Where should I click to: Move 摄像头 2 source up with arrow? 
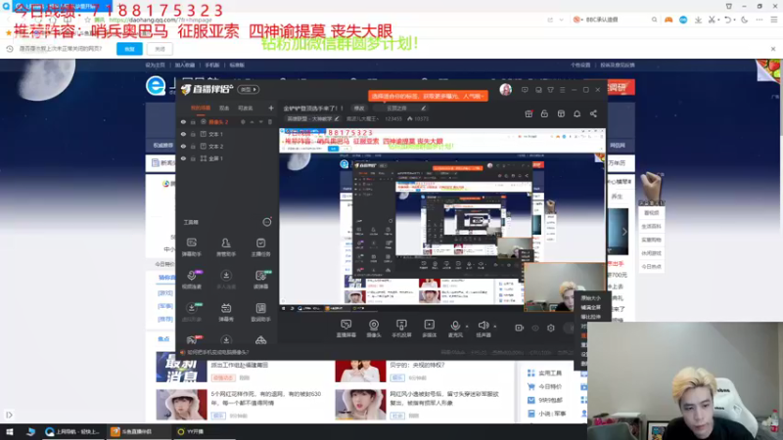[253, 121]
